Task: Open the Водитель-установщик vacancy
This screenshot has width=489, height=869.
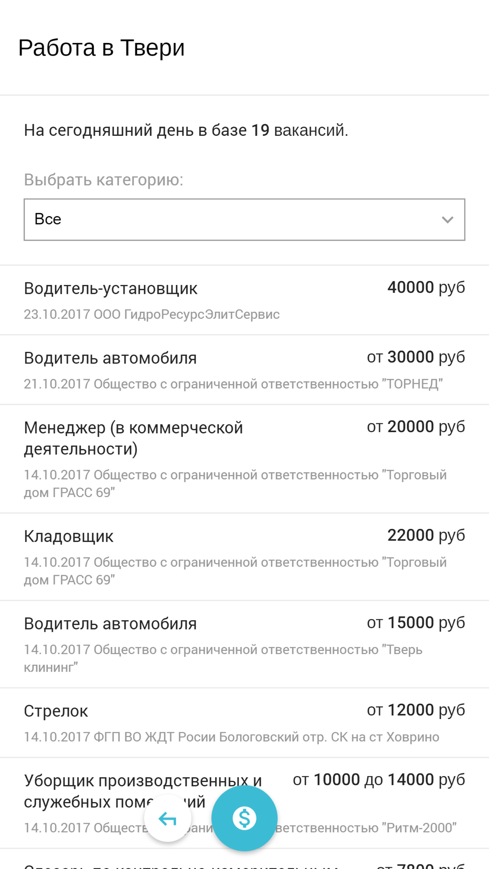Action: 244,300
